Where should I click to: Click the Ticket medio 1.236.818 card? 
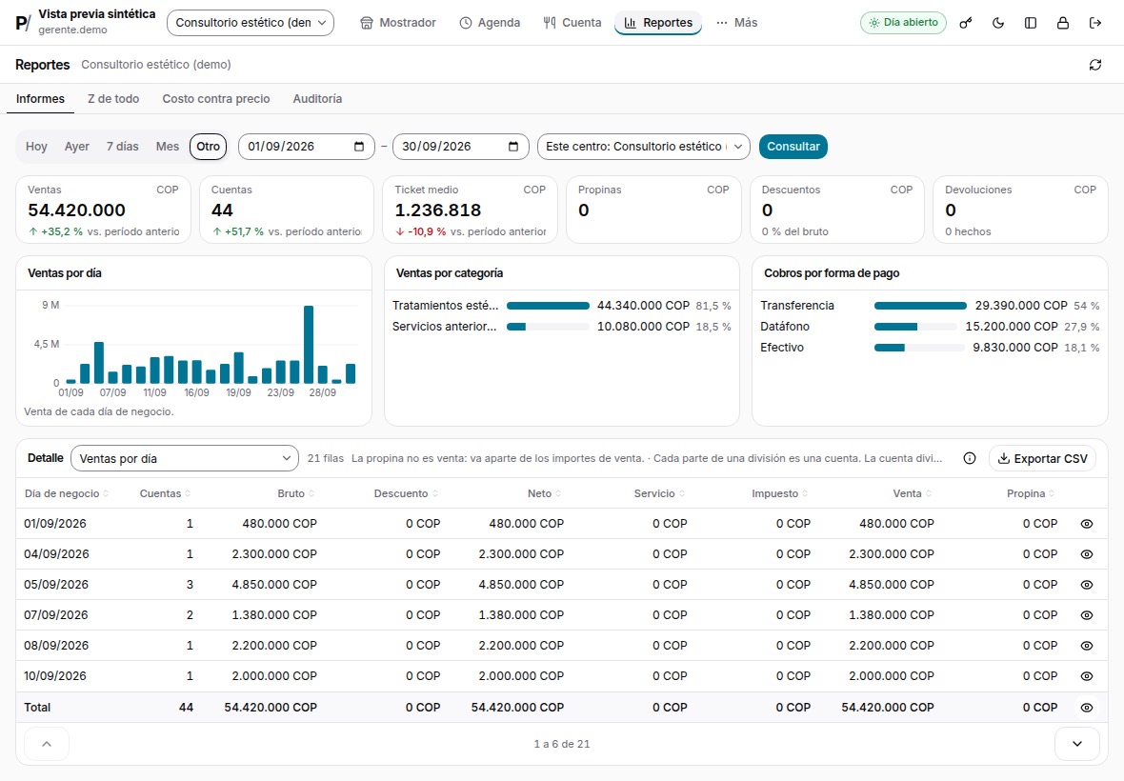[471, 210]
